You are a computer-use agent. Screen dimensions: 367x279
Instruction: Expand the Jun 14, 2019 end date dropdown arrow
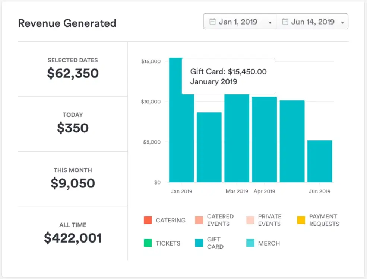(342, 22)
